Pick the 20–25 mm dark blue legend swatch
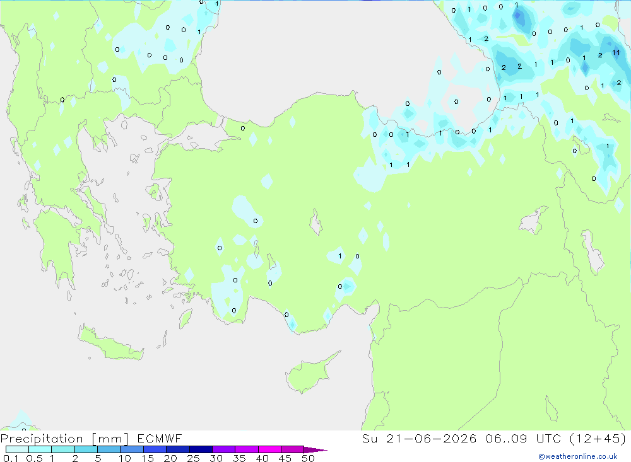 click(177, 449)
